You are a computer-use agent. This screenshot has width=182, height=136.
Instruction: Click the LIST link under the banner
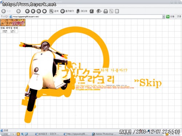coord(13,30)
